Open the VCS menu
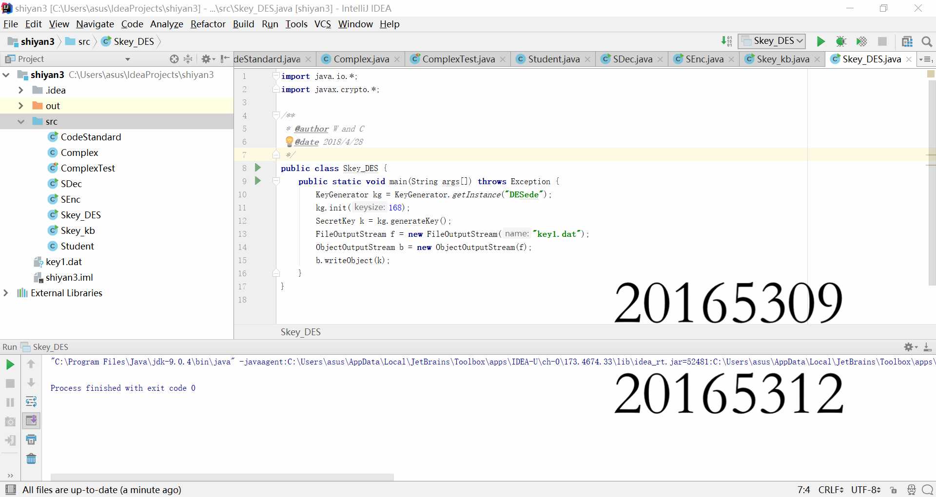 [322, 24]
